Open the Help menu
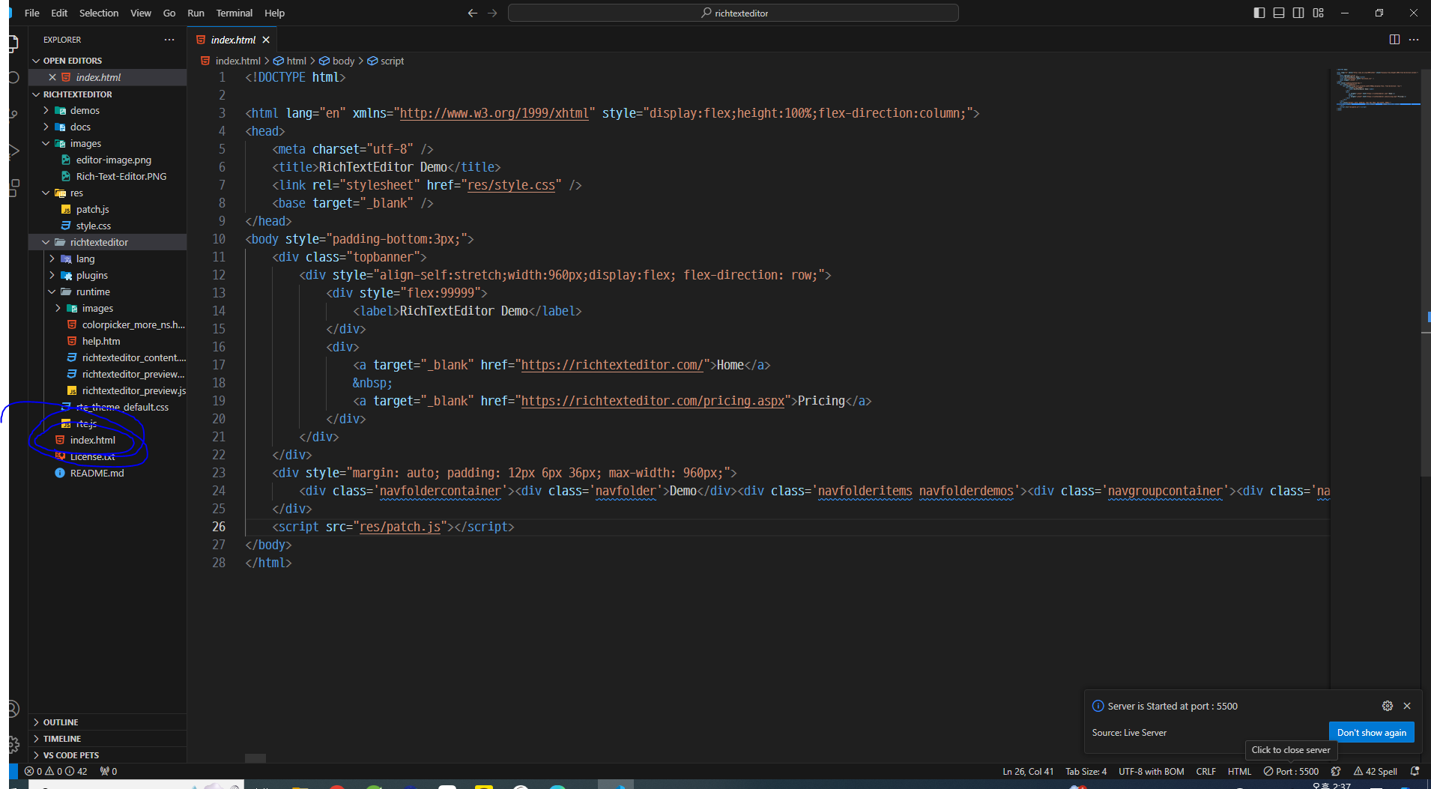Screen dimensions: 1431x789 (274, 13)
